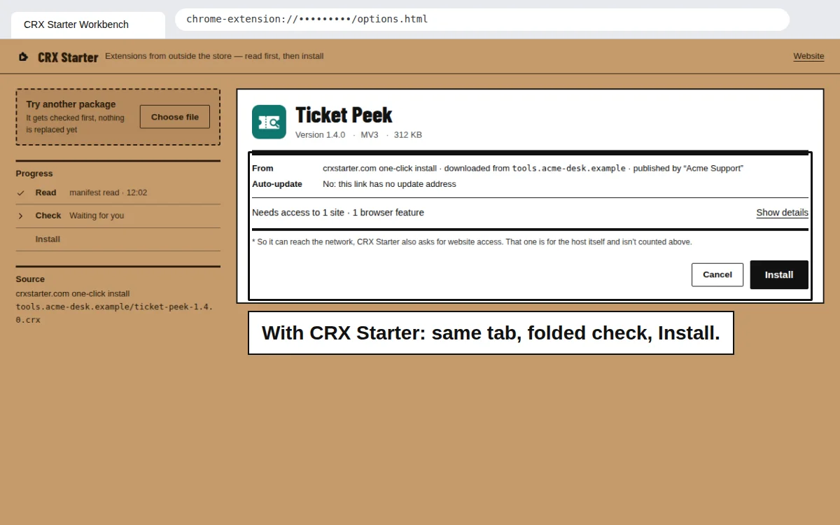
Task: Click 'No: this link has no update address'
Action: (x=389, y=184)
